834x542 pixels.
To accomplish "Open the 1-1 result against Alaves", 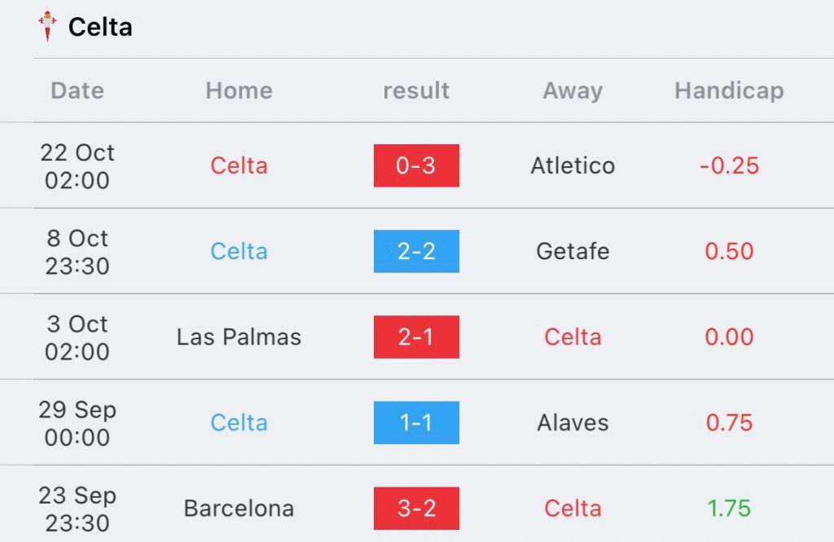I will point(416,423).
